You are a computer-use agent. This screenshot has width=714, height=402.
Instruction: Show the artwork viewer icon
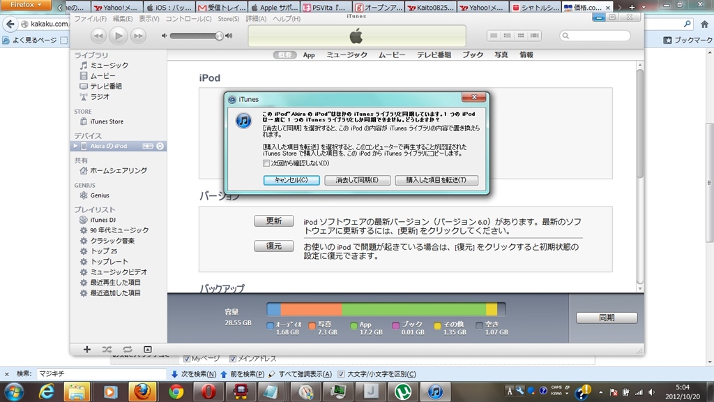click(x=147, y=349)
